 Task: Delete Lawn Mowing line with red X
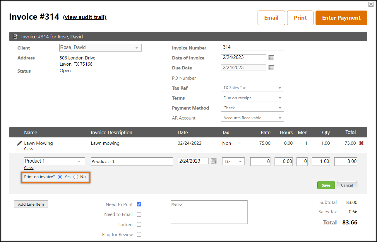[361, 143]
